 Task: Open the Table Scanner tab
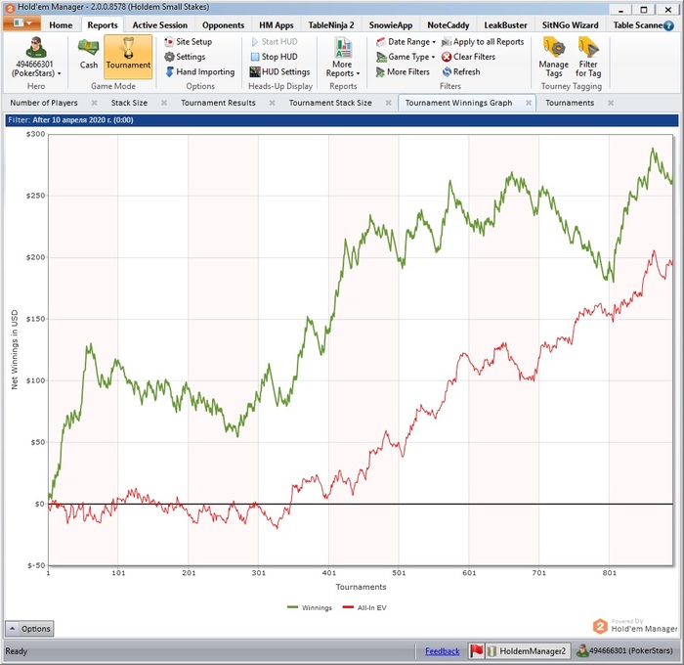click(637, 25)
